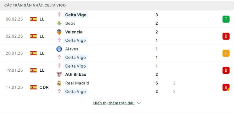Click the Real Madrid club crest icon
Image resolution: width=234 pixels, height=113 pixels.
59,83
